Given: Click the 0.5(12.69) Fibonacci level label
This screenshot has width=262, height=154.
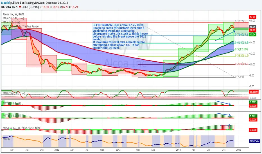Looking at the screenshot, I should tap(241, 49).
